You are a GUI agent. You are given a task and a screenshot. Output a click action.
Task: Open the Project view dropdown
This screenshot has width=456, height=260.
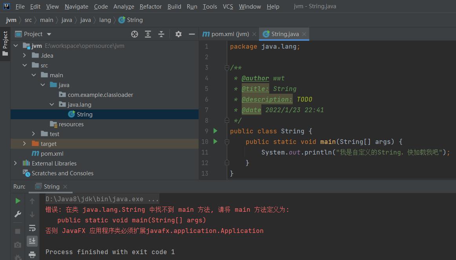coord(49,34)
